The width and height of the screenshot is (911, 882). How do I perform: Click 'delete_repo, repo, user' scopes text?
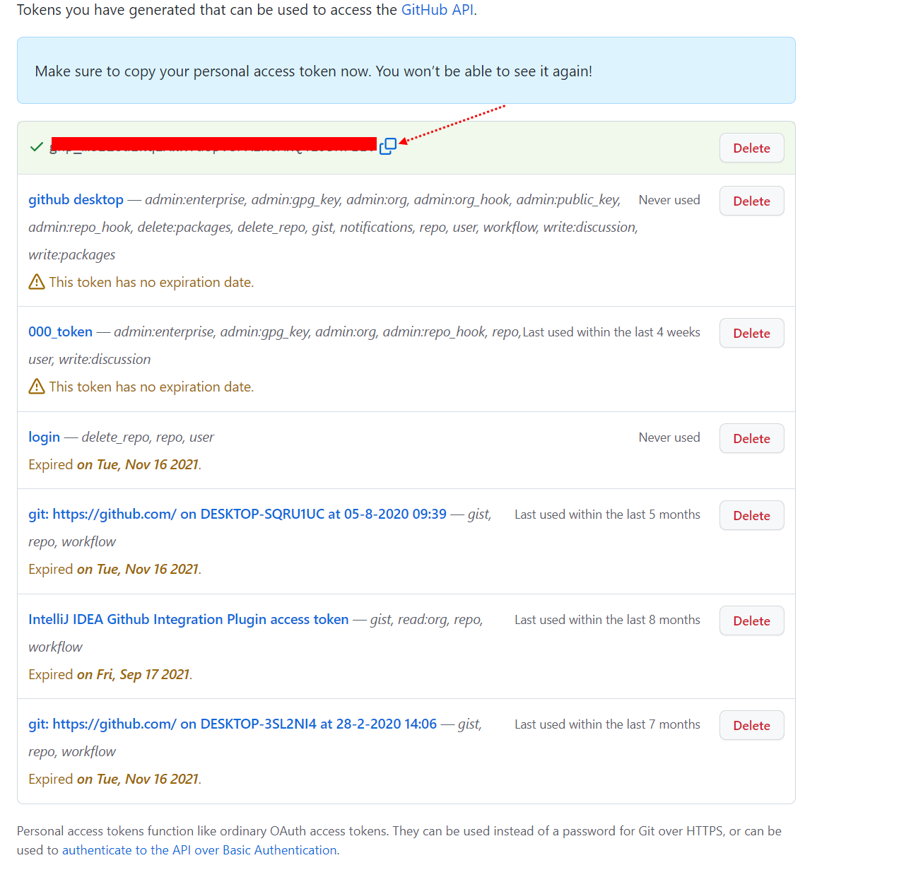click(x=148, y=437)
